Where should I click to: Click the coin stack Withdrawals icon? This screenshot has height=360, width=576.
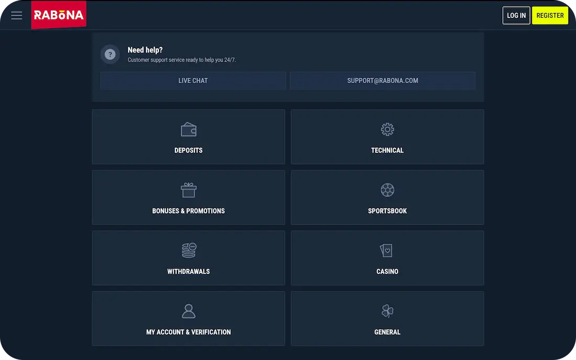(x=189, y=250)
